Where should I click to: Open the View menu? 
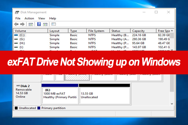pyautogui.click(x=42, y=18)
